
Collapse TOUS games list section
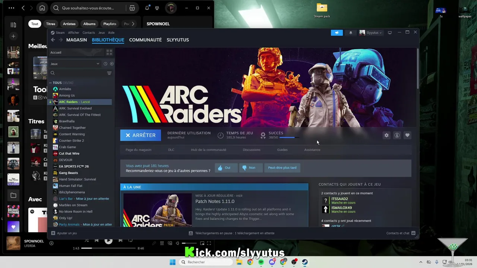(x=50, y=83)
